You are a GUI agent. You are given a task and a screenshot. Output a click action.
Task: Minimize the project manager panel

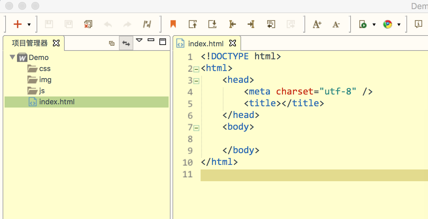coord(151,40)
